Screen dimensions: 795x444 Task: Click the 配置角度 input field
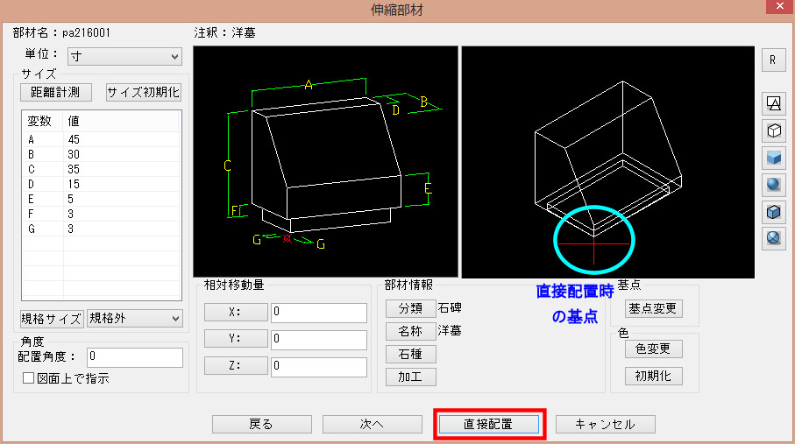pyautogui.click(x=134, y=356)
